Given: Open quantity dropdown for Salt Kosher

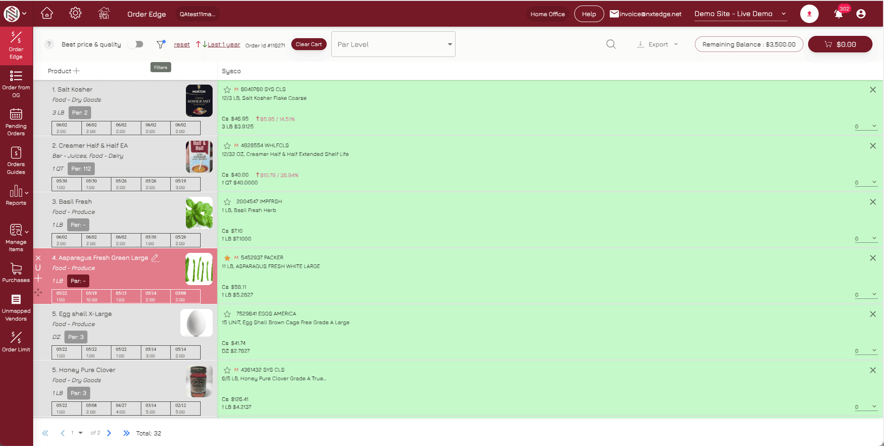Looking at the screenshot, I should coord(866,126).
